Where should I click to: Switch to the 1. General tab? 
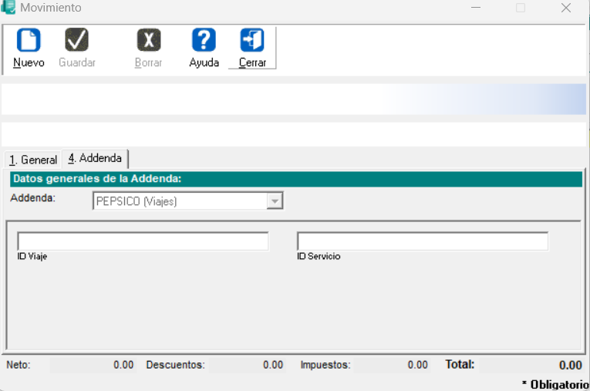tap(32, 160)
